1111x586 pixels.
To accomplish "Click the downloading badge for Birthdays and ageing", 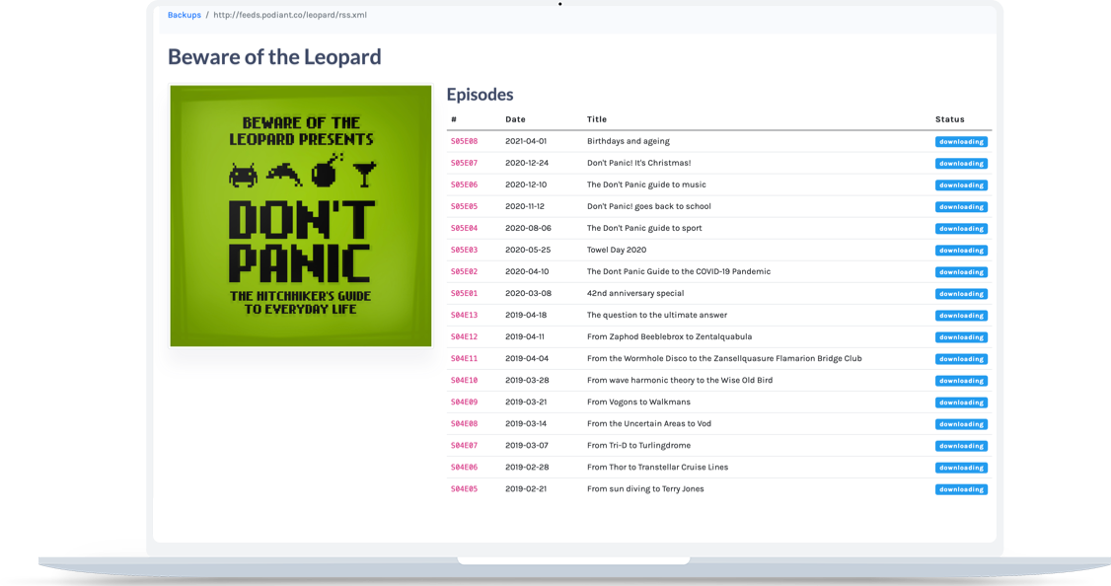I will [961, 141].
